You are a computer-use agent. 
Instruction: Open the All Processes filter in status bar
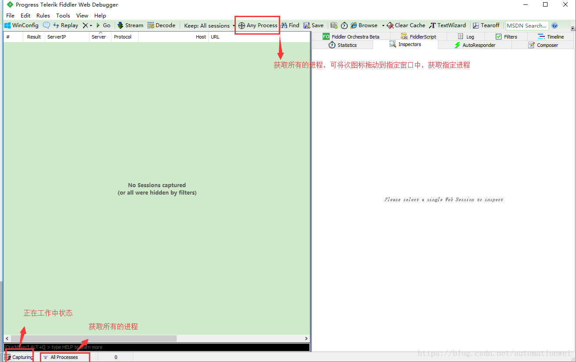click(x=64, y=357)
